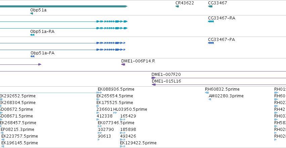Click the DME1-006P14.R feature label
The width and height of the screenshot is (286, 148).
coord(138,61)
